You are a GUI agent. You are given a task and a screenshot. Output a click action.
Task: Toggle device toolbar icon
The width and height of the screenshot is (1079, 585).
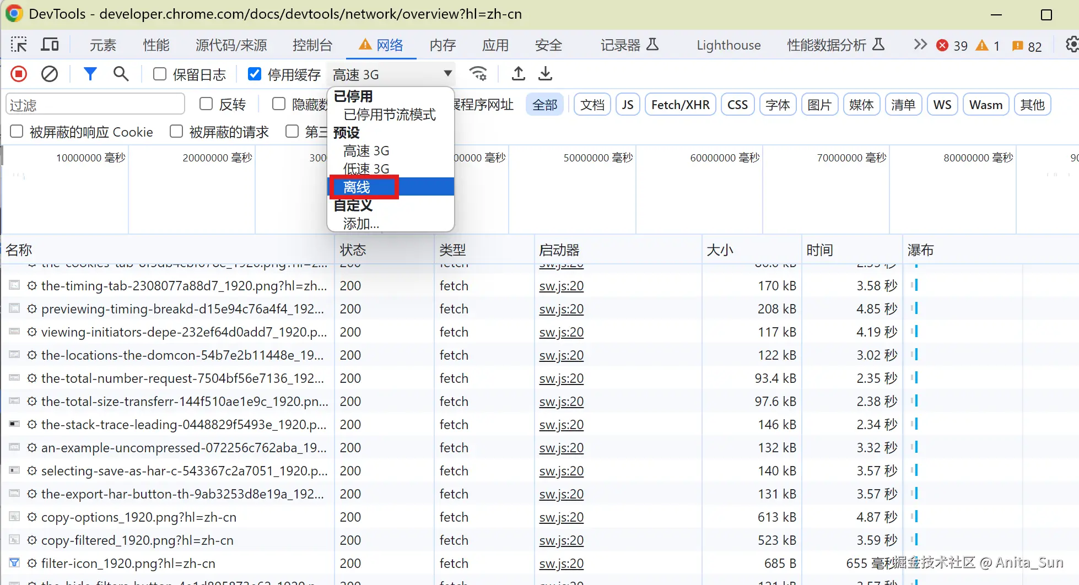click(50, 45)
